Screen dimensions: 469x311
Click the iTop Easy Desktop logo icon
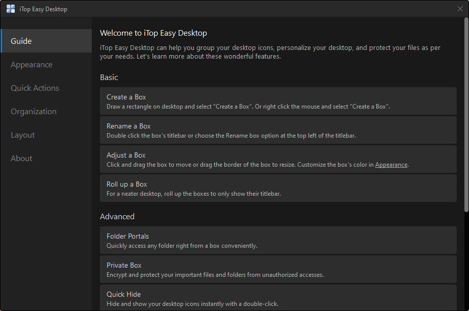click(10, 9)
